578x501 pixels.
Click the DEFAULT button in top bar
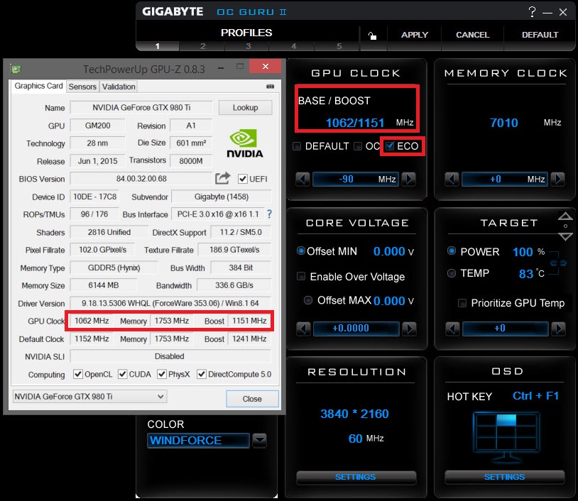[x=540, y=35]
